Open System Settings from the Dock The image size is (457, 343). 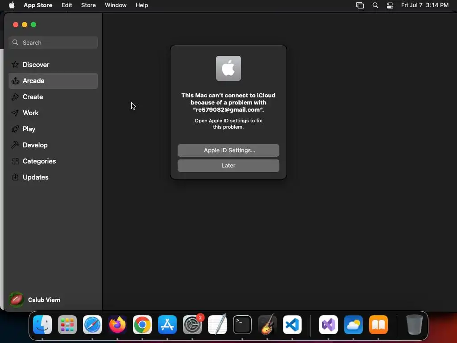coord(192,325)
